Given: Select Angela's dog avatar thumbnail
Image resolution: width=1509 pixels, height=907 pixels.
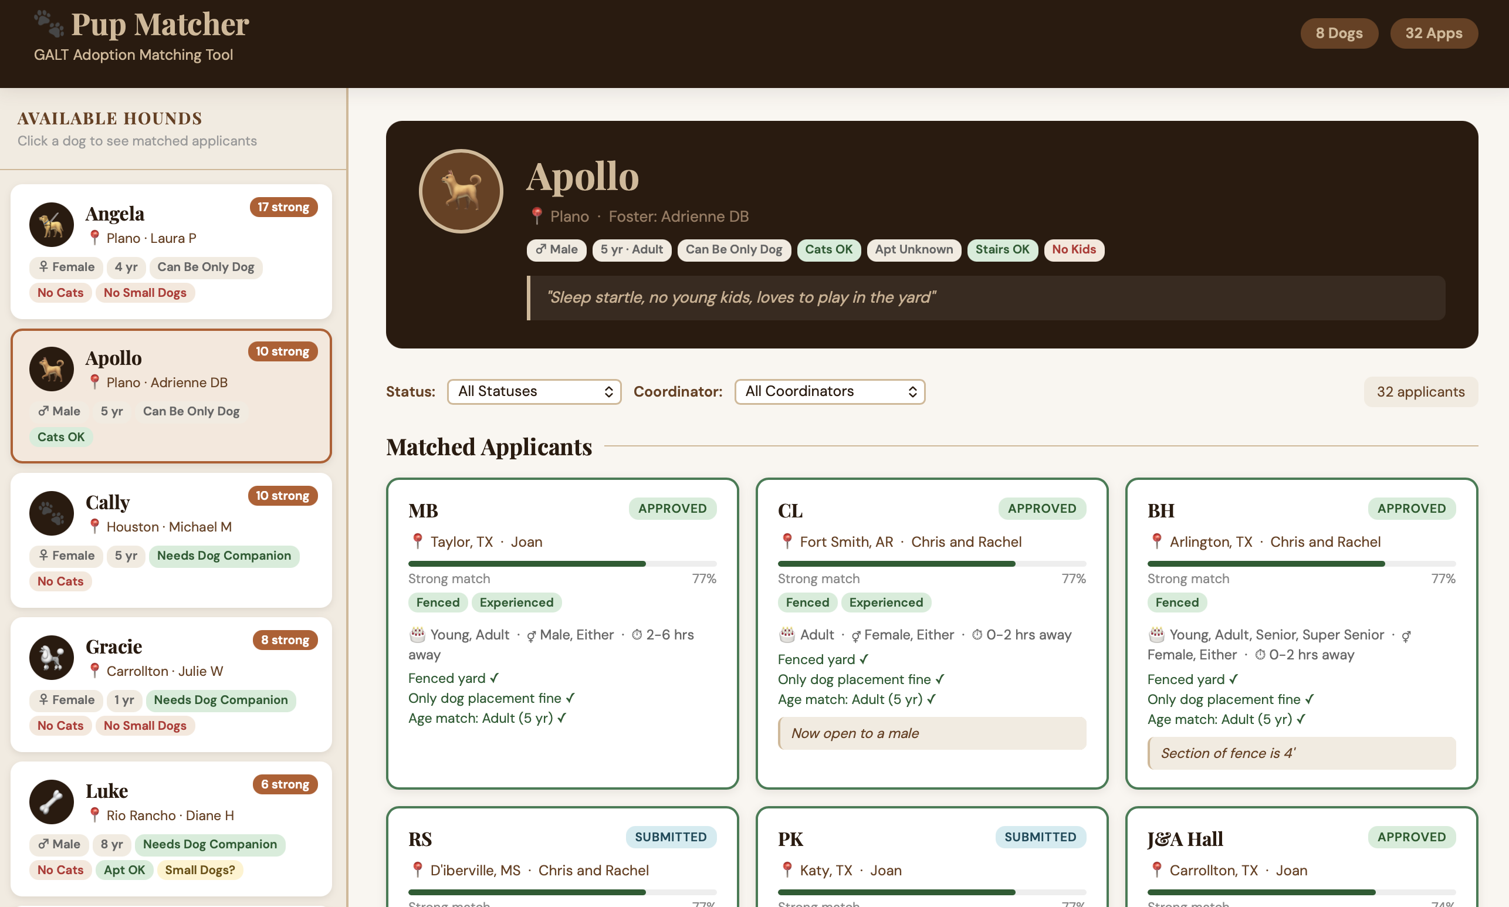Looking at the screenshot, I should tap(52, 224).
